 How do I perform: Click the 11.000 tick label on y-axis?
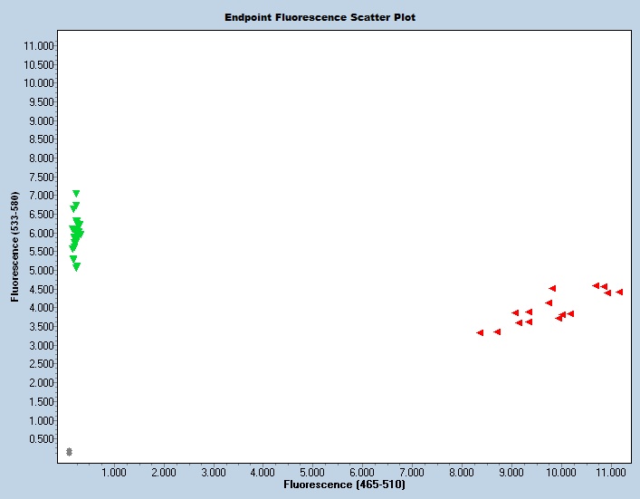[x=38, y=45]
